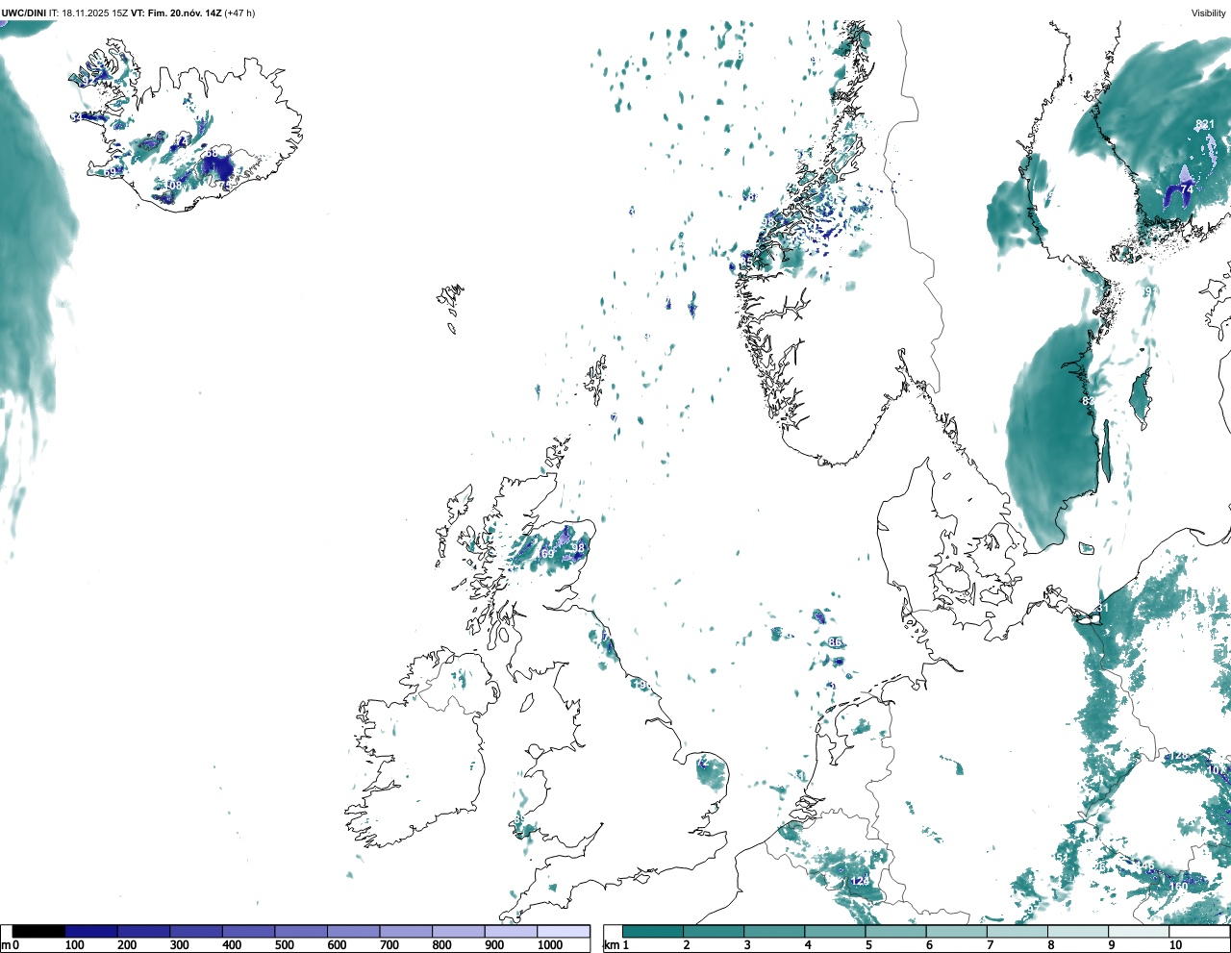
Task: Pick the 500–600 m purple legend swatch
Action: tap(301, 932)
